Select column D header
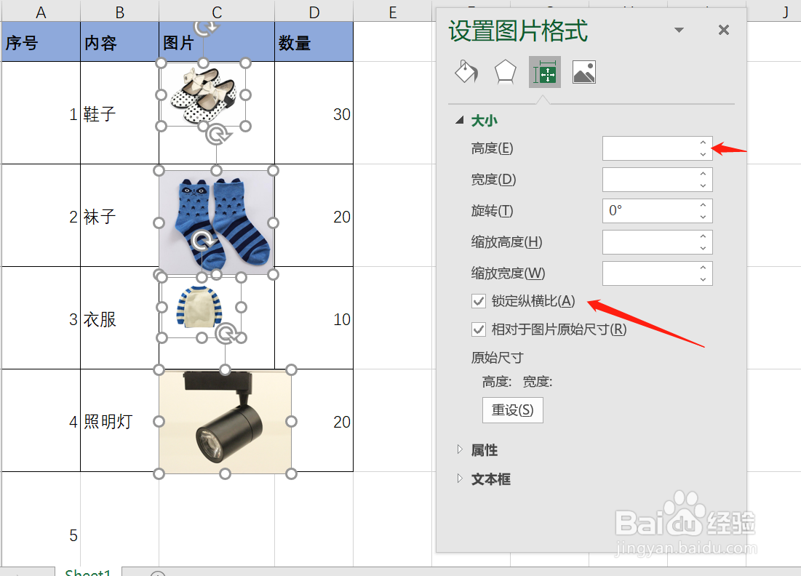 [314, 11]
